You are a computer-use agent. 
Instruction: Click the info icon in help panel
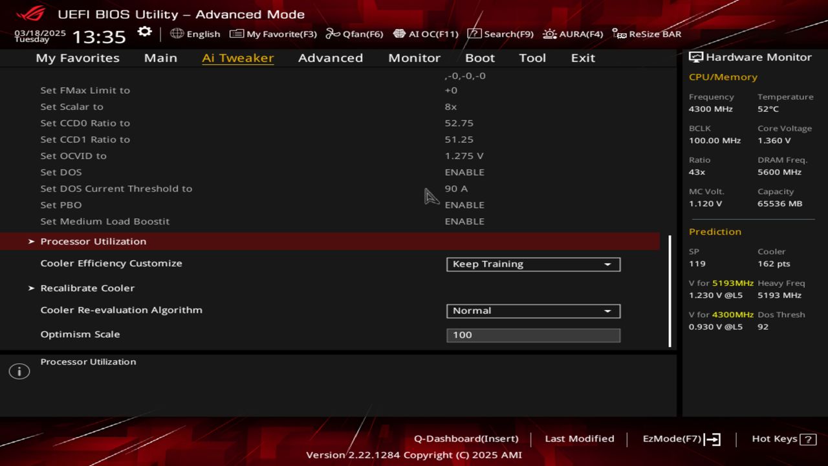(19, 372)
